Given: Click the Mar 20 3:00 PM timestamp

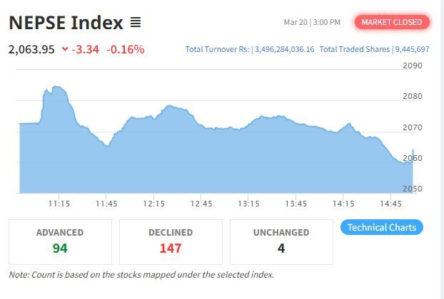Looking at the screenshot, I should [x=312, y=22].
